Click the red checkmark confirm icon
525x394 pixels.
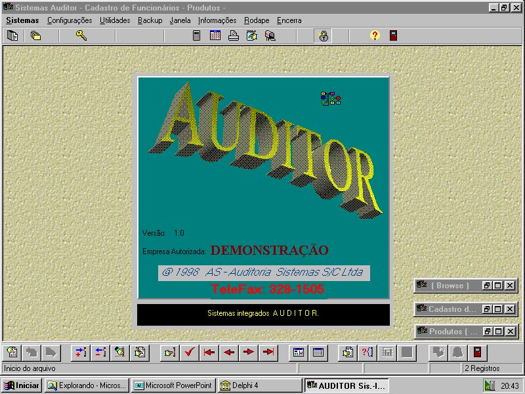pyautogui.click(x=190, y=352)
